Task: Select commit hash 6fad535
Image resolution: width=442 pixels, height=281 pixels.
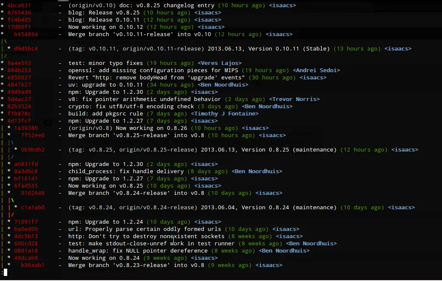Action: [26, 186]
